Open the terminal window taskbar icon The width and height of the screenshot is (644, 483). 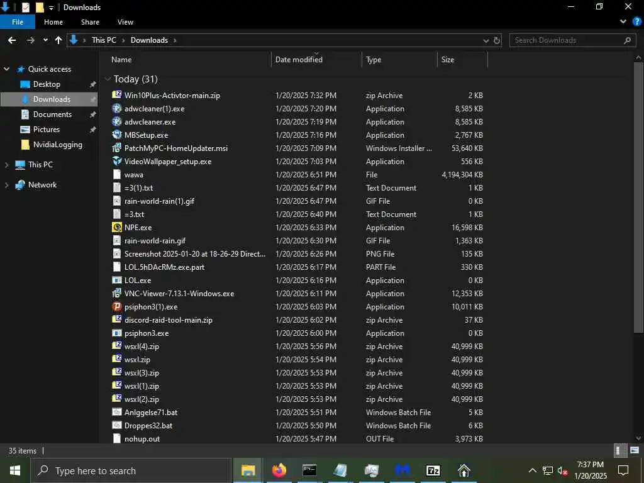pos(309,470)
